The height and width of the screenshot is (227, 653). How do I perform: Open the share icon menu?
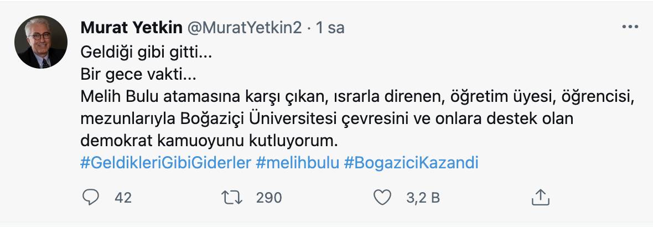pos(540,197)
